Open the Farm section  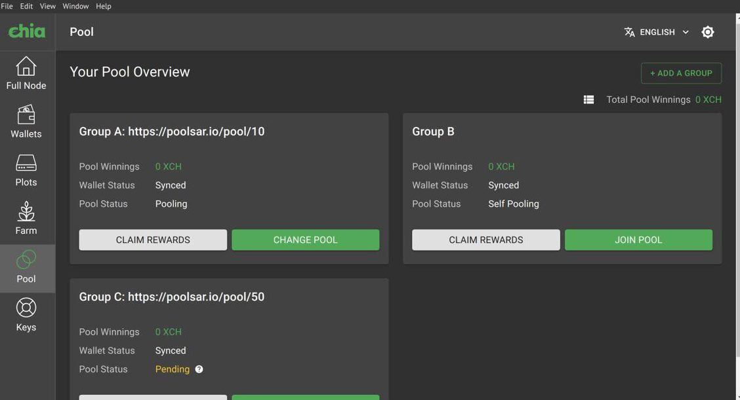click(26, 219)
